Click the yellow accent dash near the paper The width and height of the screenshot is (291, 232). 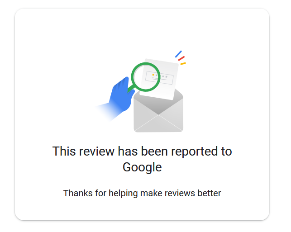pos(183,64)
